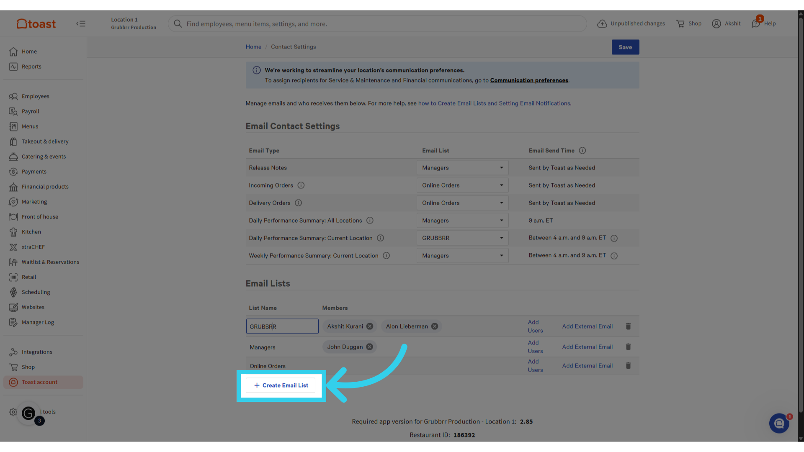
Task: Open Weekly Performance Summary email list dropdown
Action: click(x=462, y=256)
